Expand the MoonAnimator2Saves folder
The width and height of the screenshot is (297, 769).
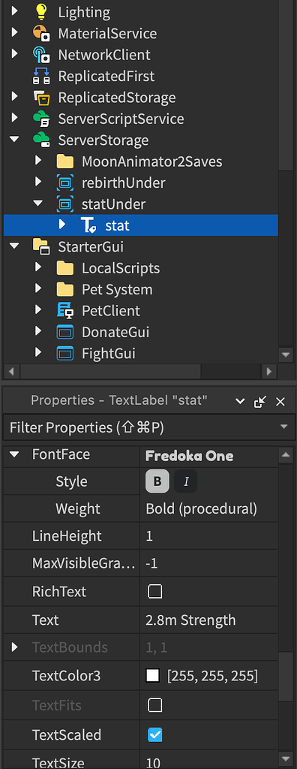38,161
